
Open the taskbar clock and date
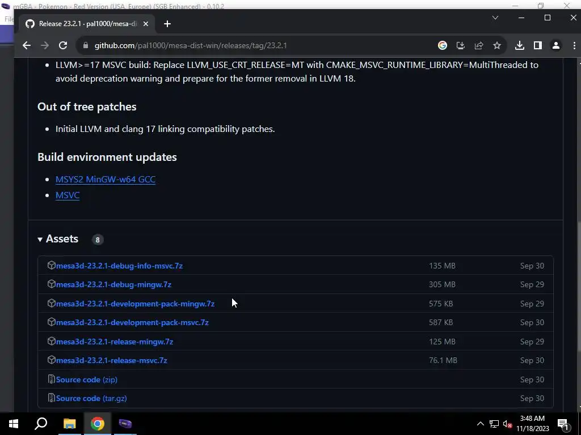point(532,424)
